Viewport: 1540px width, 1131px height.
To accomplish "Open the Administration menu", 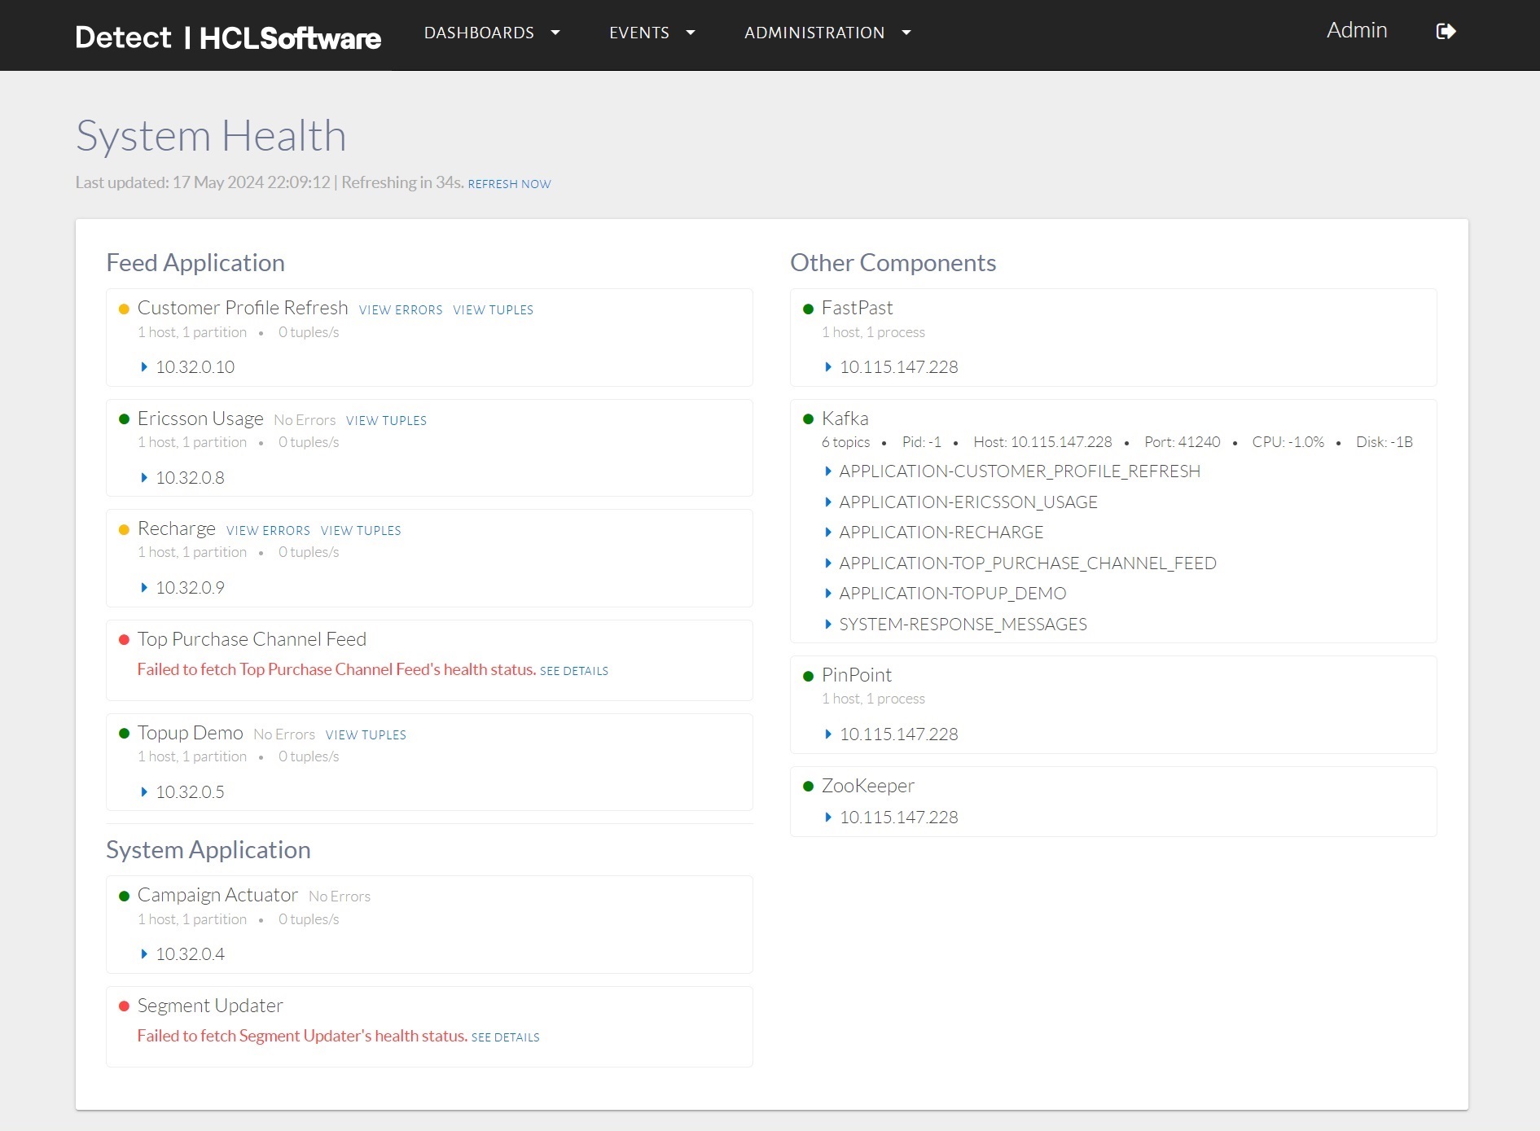I will tap(827, 33).
